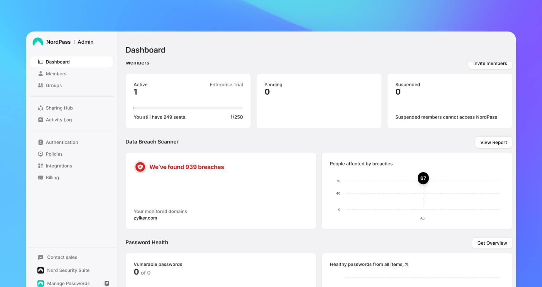Click the external link arrow beside Manage Passwords
542x287 pixels.
click(107, 284)
